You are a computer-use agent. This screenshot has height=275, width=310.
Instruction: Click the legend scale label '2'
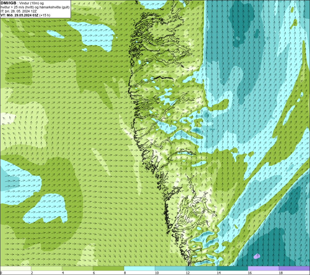tap(32, 273)
